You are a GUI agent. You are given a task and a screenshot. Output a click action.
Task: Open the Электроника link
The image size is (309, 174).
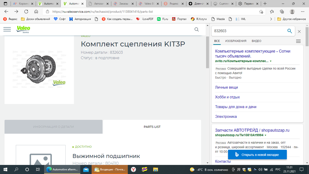tap(226, 117)
